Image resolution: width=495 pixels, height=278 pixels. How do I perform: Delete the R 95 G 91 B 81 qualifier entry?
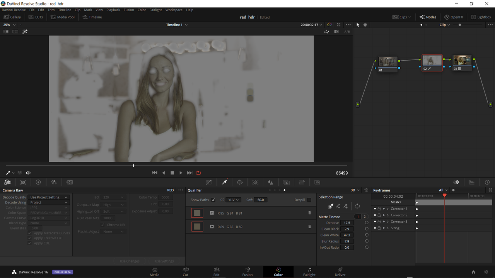[309, 213]
